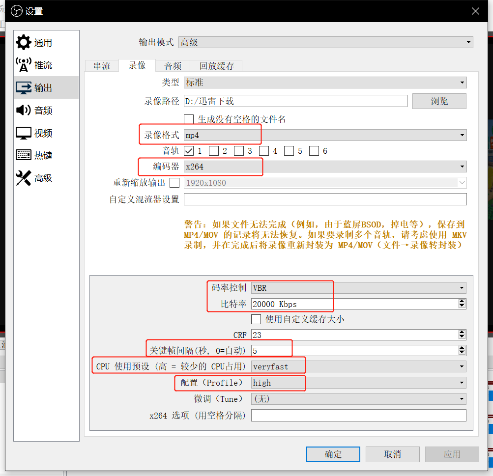The height and width of the screenshot is (476, 493).
Task: Switch to the 串流 streaming tab
Action: click(x=102, y=66)
